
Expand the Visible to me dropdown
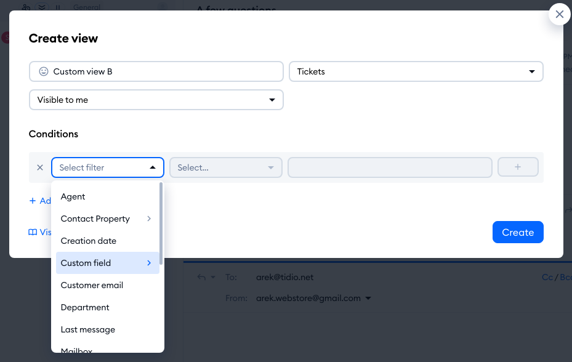156,100
